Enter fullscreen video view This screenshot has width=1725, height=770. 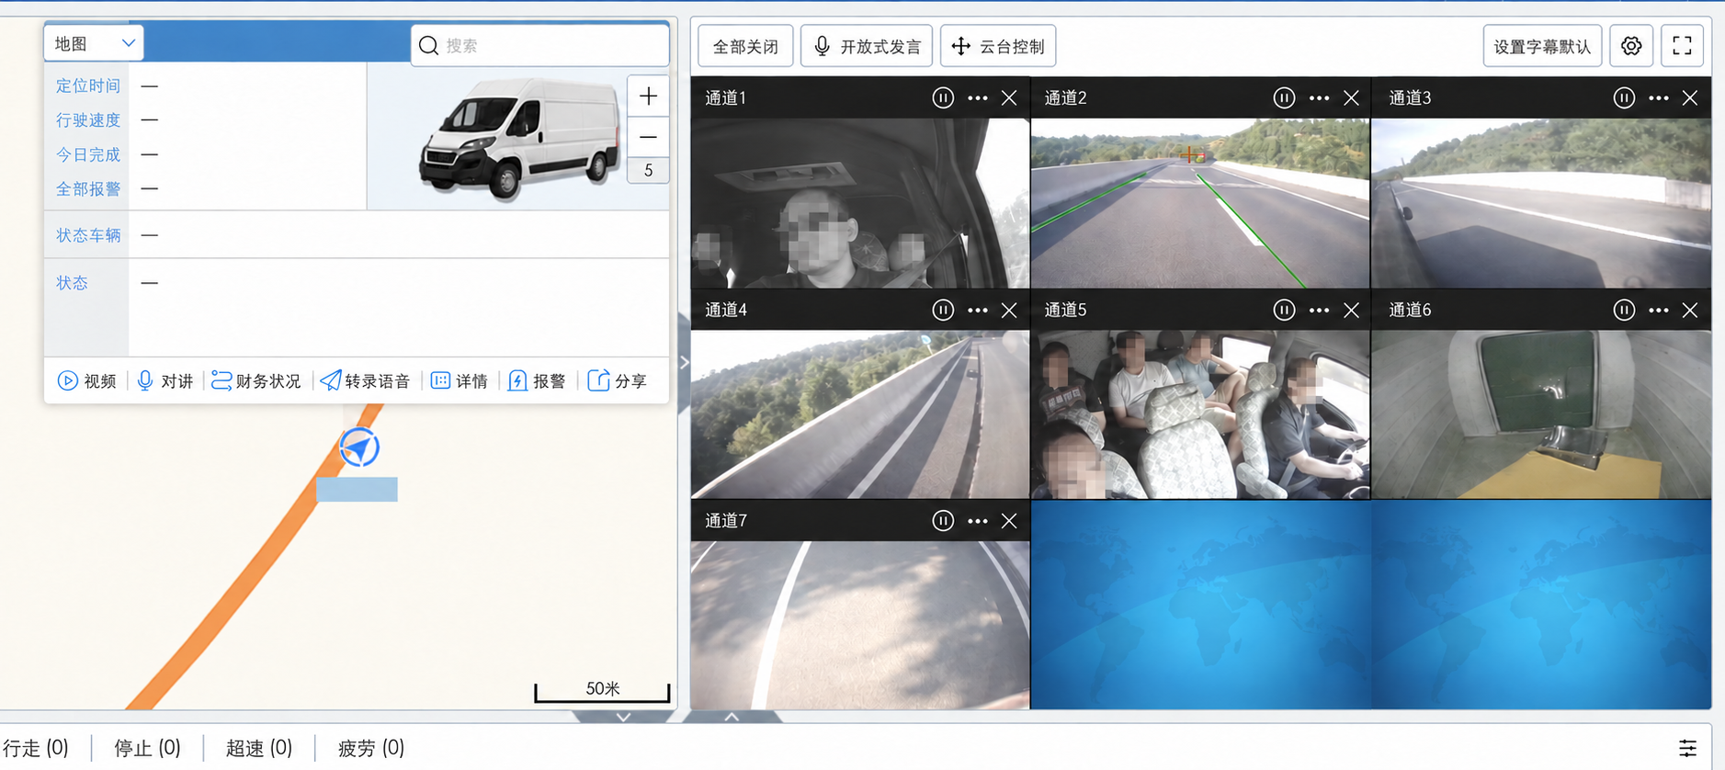click(x=1682, y=46)
